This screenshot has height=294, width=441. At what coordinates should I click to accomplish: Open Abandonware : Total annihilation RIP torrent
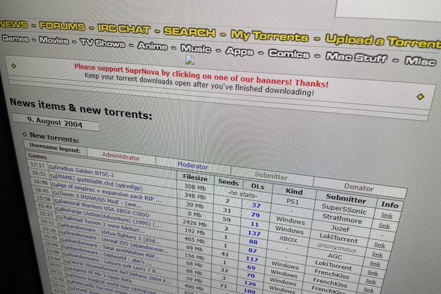click(x=112, y=248)
